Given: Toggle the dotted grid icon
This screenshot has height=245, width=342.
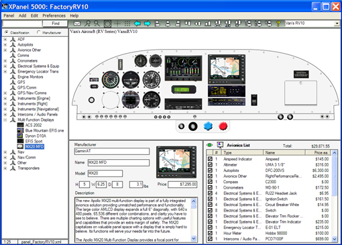Looking at the screenshot, I should [127, 23].
